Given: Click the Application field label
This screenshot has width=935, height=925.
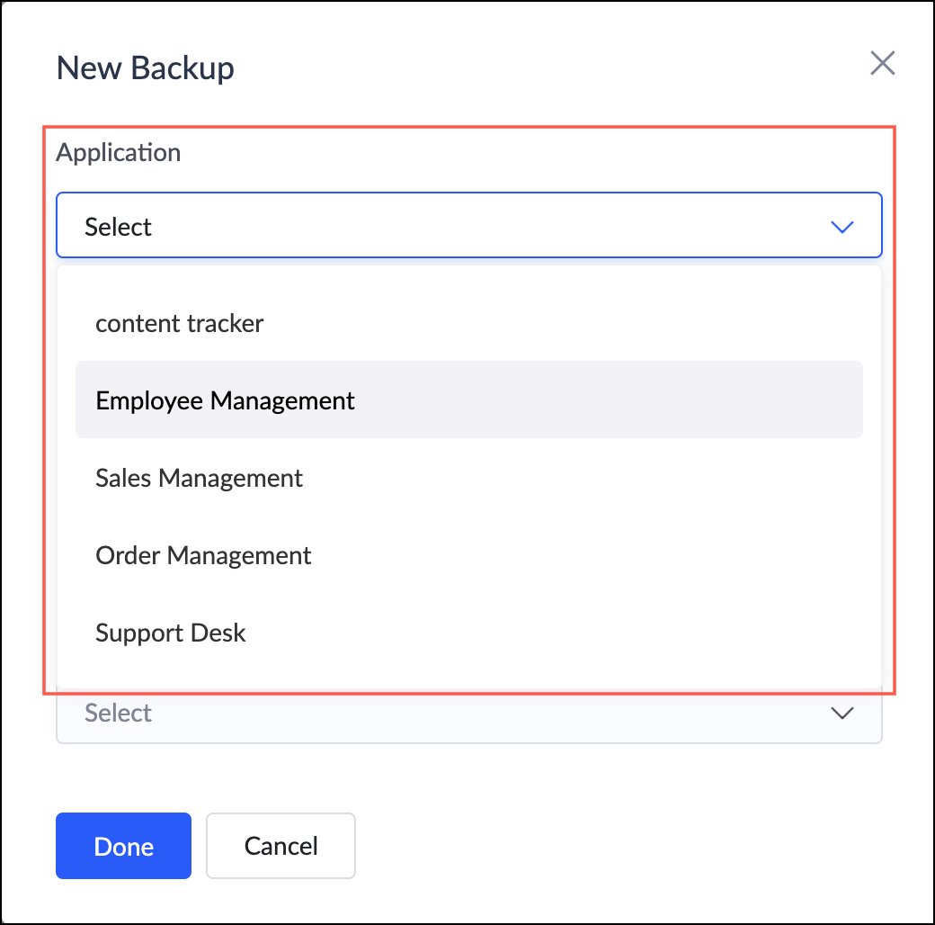Looking at the screenshot, I should click(x=119, y=152).
